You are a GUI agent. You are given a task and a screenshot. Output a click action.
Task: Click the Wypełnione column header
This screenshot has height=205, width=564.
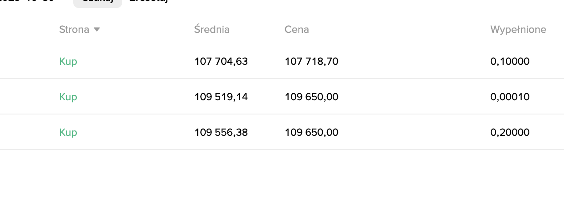tap(518, 30)
